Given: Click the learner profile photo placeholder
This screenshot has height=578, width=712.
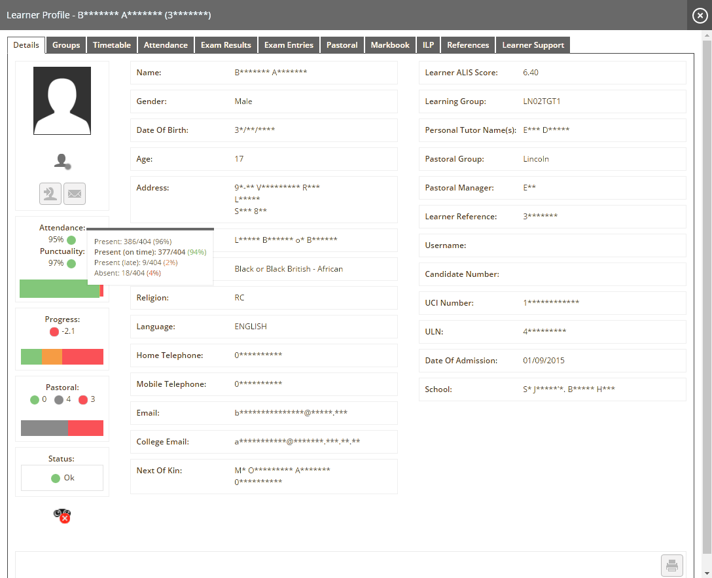Looking at the screenshot, I should (x=62, y=101).
